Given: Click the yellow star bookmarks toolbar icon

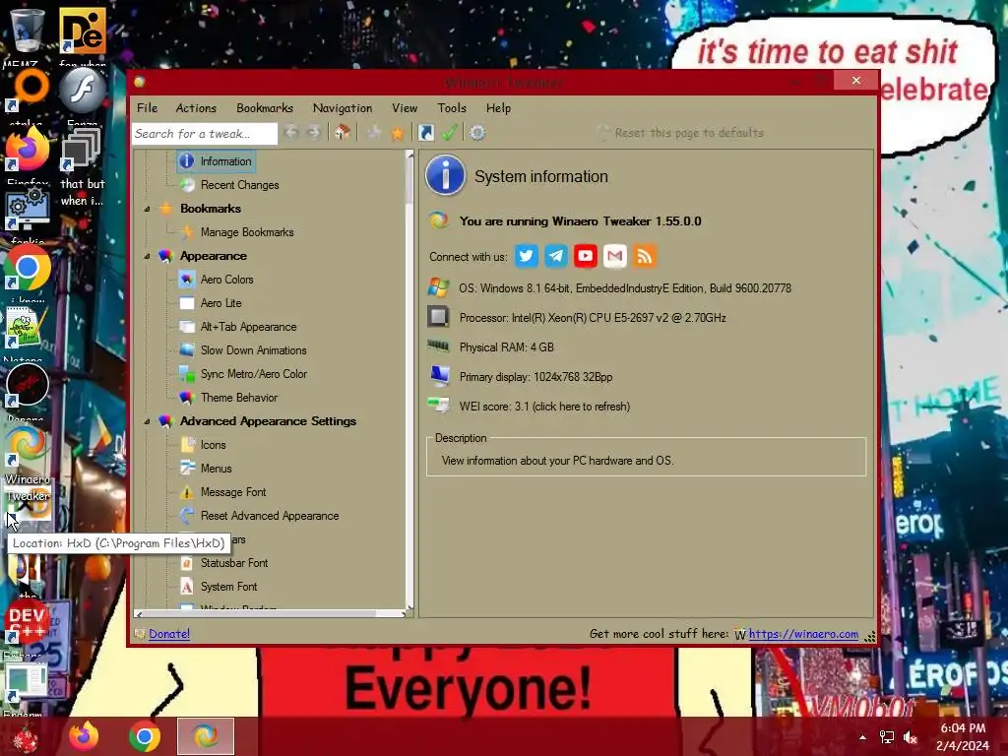Looking at the screenshot, I should click(x=398, y=133).
